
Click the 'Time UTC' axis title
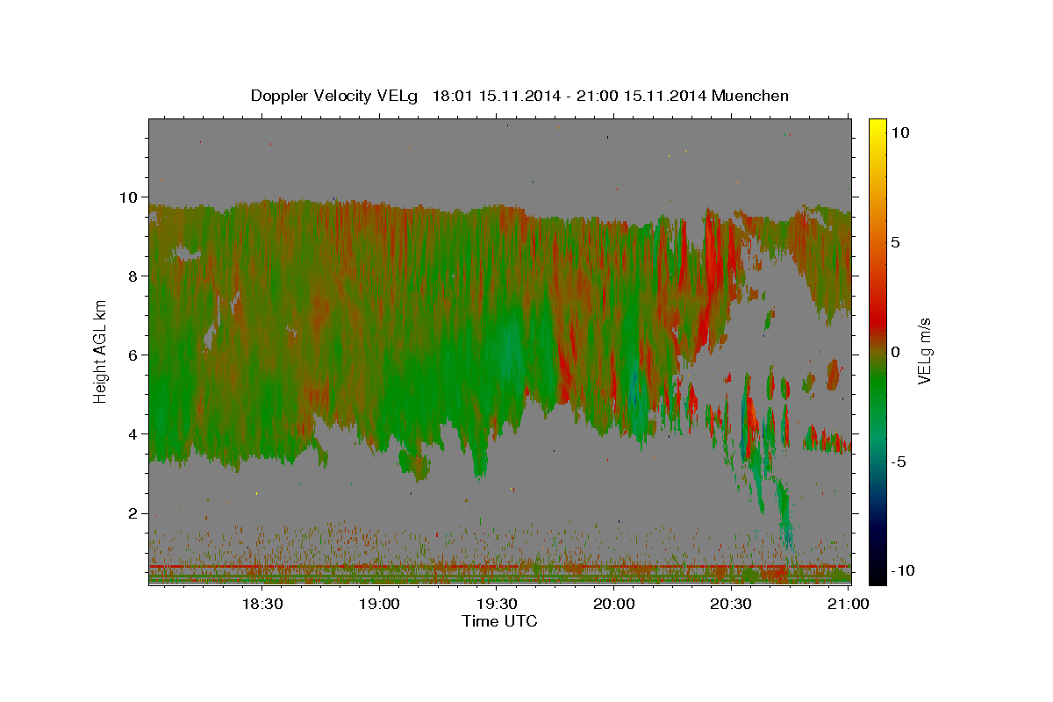[499, 621]
